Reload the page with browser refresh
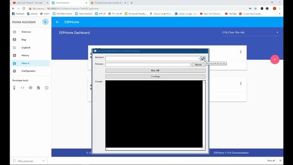Screen dimensions: 293x165 tap(24, 9)
